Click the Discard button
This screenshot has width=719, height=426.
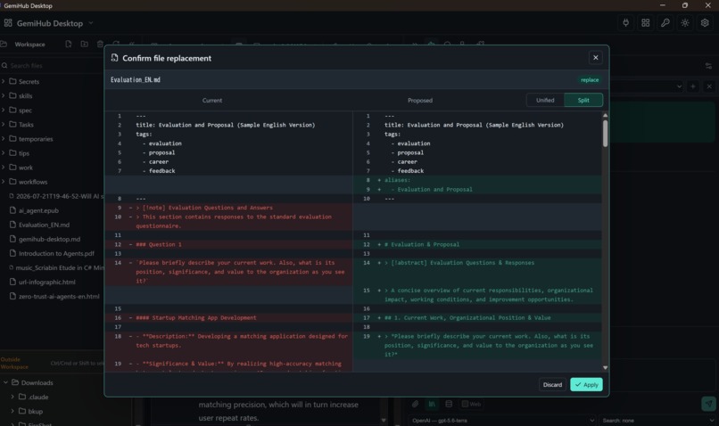click(x=552, y=384)
